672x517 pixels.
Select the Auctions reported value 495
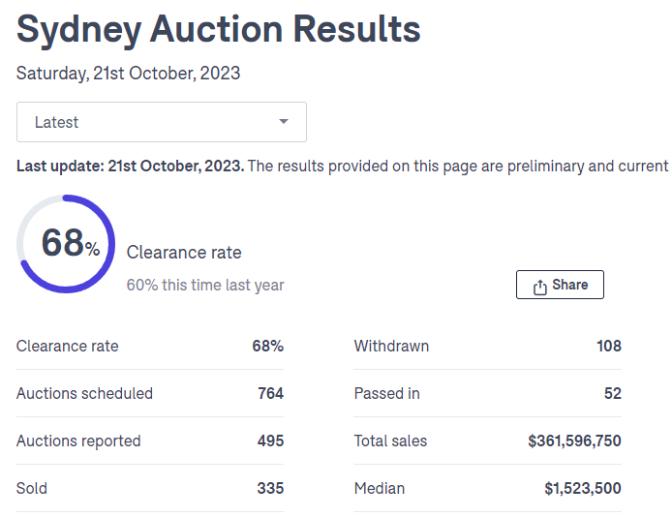[270, 441]
